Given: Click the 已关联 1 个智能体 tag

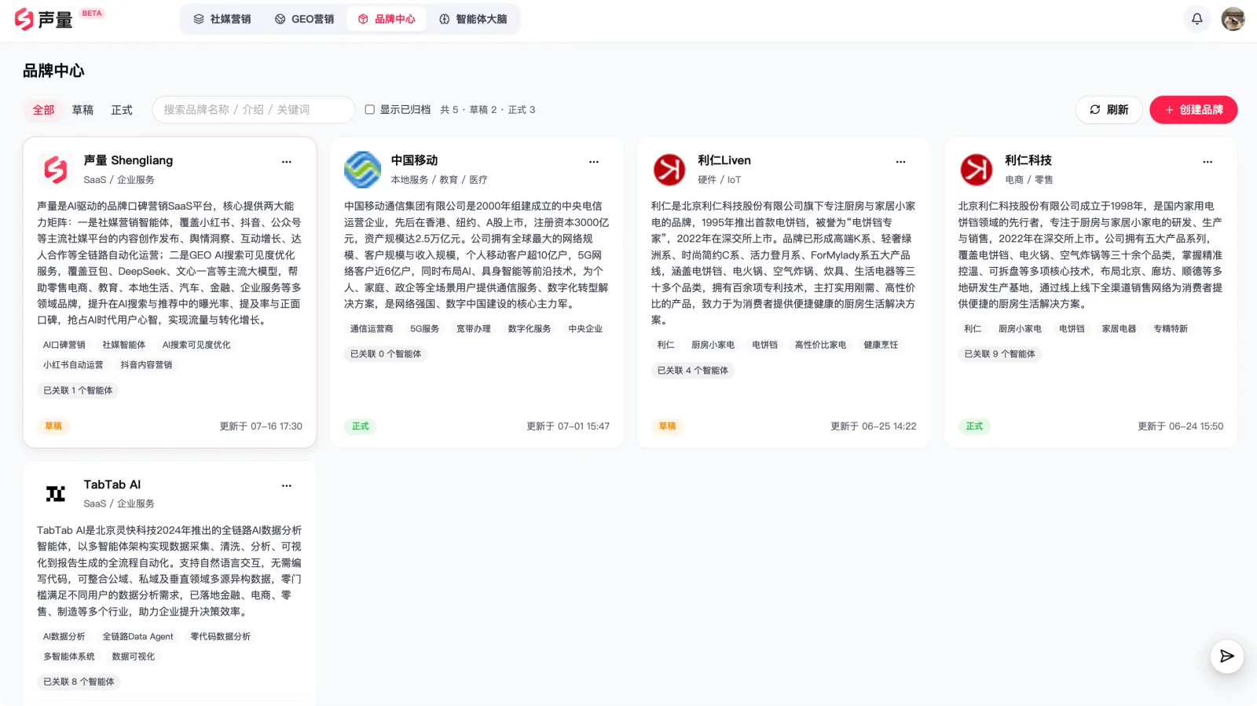Looking at the screenshot, I should pyautogui.click(x=78, y=390).
